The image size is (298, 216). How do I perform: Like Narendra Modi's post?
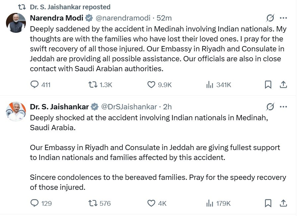(x=151, y=85)
